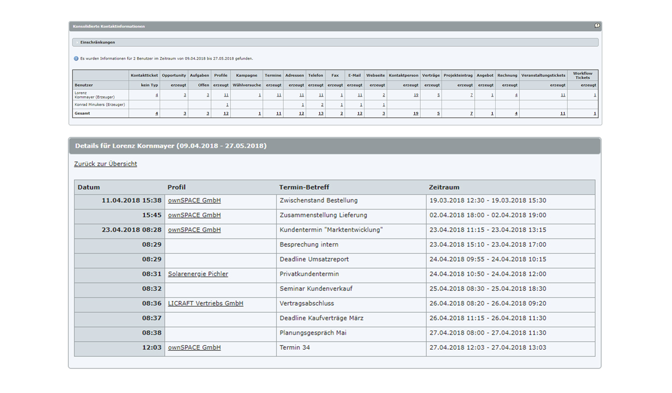Click the 'Konsolidierte Kontaktinformationen' panel title
Screen dimensions: 672x393
[x=109, y=26]
